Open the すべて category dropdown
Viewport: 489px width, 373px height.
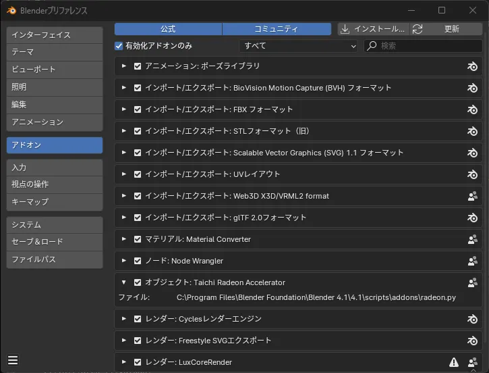pyautogui.click(x=298, y=46)
